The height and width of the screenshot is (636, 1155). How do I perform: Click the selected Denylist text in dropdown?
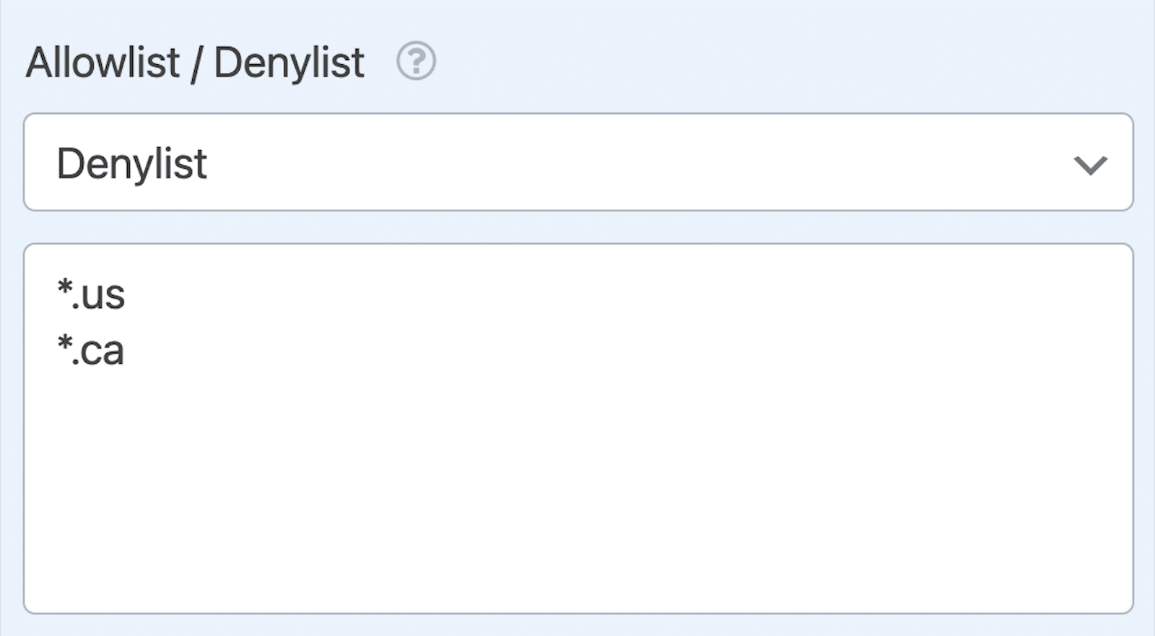coord(132,164)
